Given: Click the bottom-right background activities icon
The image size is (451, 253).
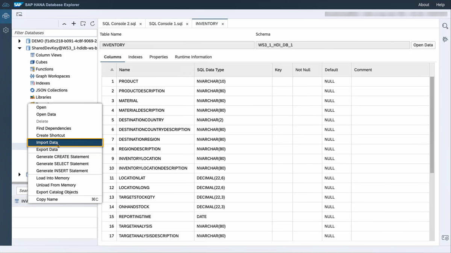Looking at the screenshot, I should 445,238.
